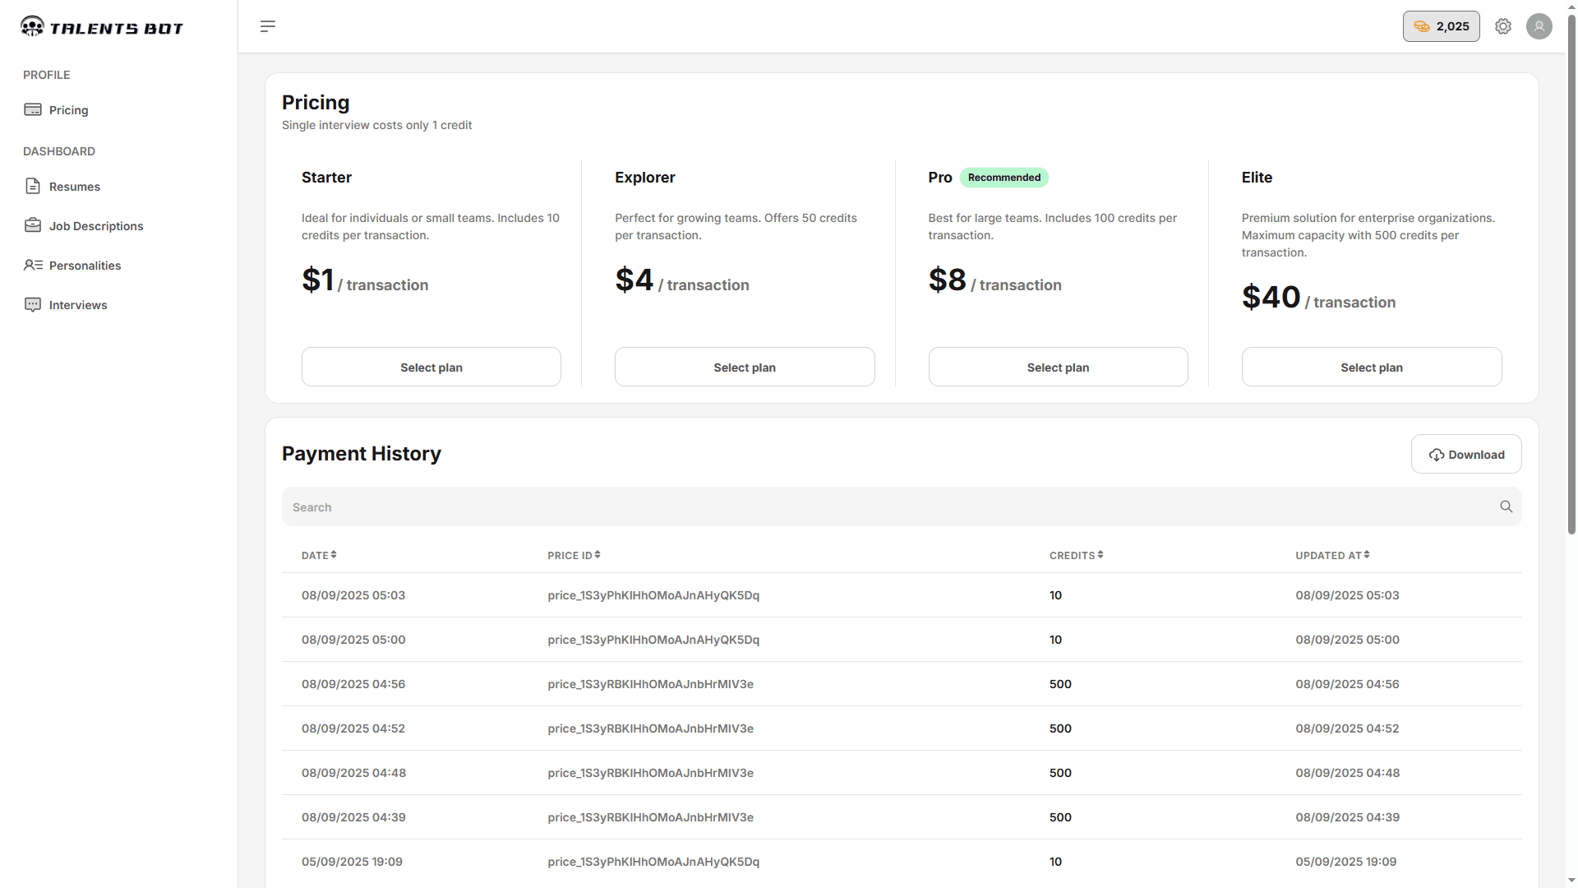This screenshot has height=888, width=1578.
Task: Select the Pro recommended plan
Action: (x=1058, y=368)
